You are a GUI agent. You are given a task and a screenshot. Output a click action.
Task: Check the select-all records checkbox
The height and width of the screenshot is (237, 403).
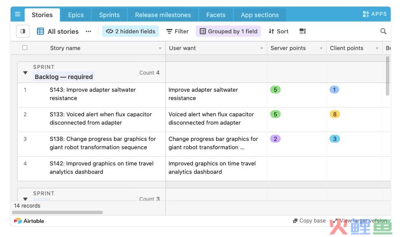coord(25,48)
